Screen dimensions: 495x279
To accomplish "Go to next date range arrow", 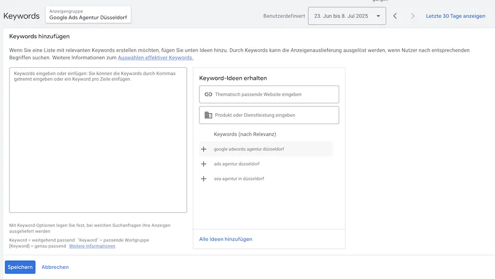I will pyautogui.click(x=412, y=16).
